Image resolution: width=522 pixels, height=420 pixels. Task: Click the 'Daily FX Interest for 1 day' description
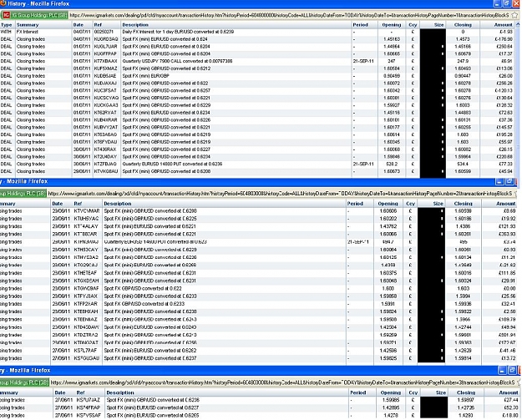pos(178,32)
